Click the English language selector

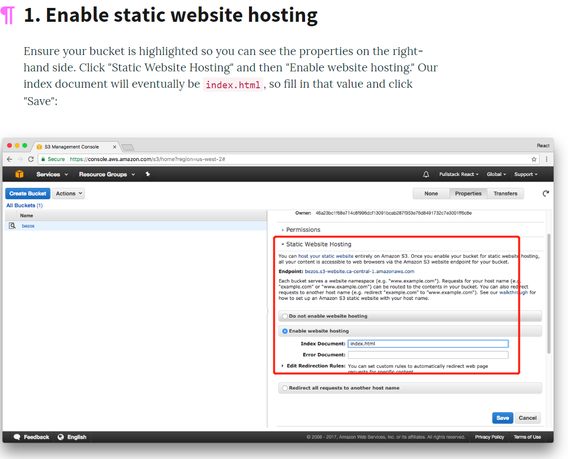[72, 437]
